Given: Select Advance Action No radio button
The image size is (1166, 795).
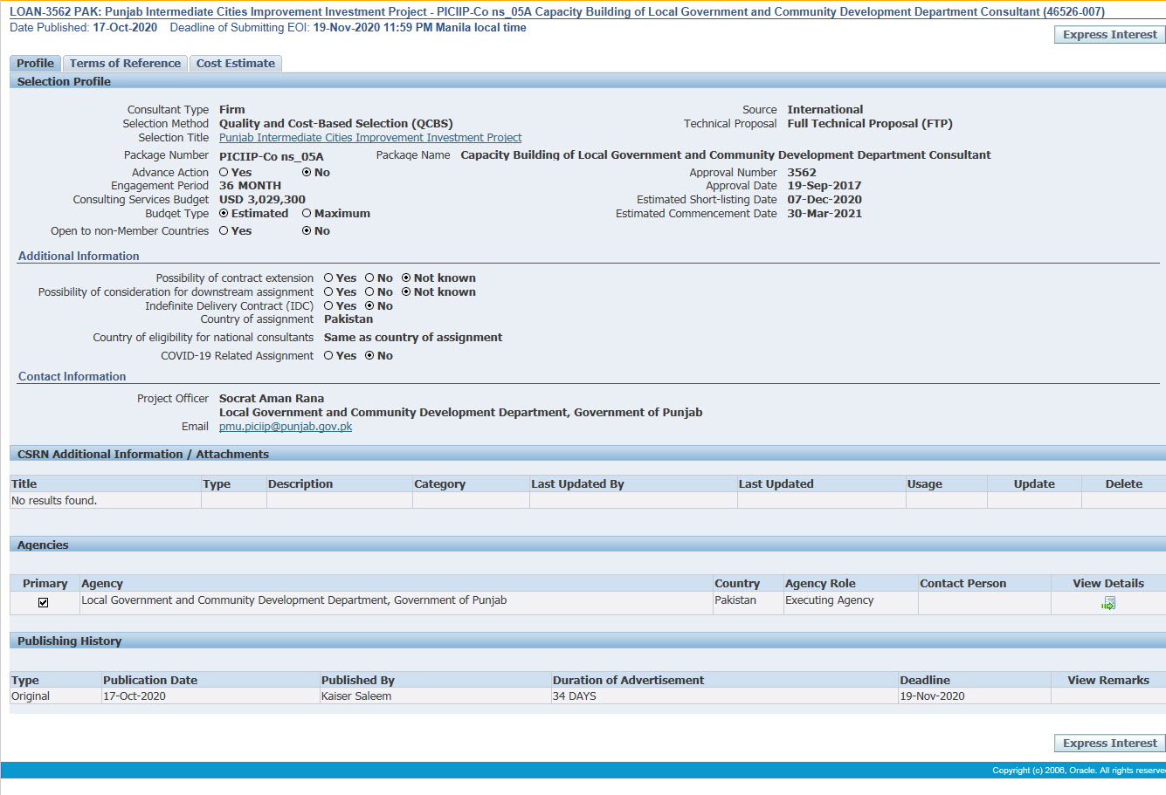Looking at the screenshot, I should click(x=307, y=173).
